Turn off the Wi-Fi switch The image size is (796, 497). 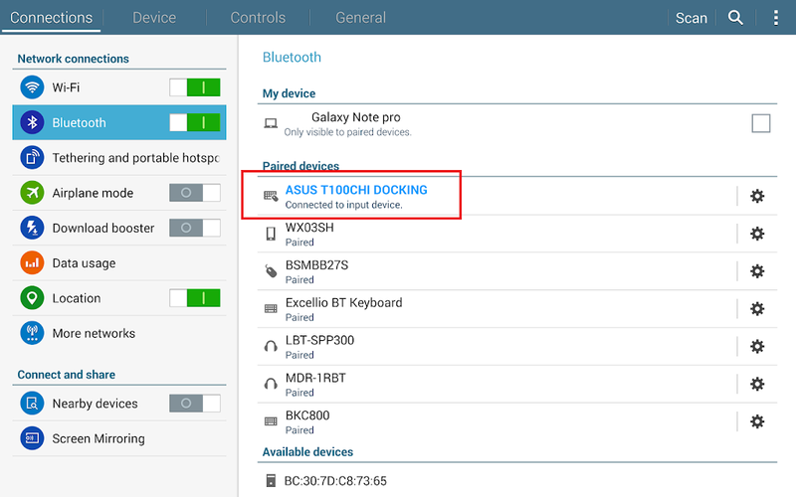(195, 87)
